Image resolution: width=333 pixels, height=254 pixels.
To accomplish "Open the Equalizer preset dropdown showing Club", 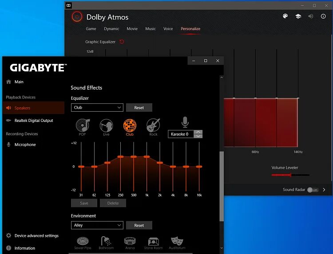I will [x=97, y=107].
